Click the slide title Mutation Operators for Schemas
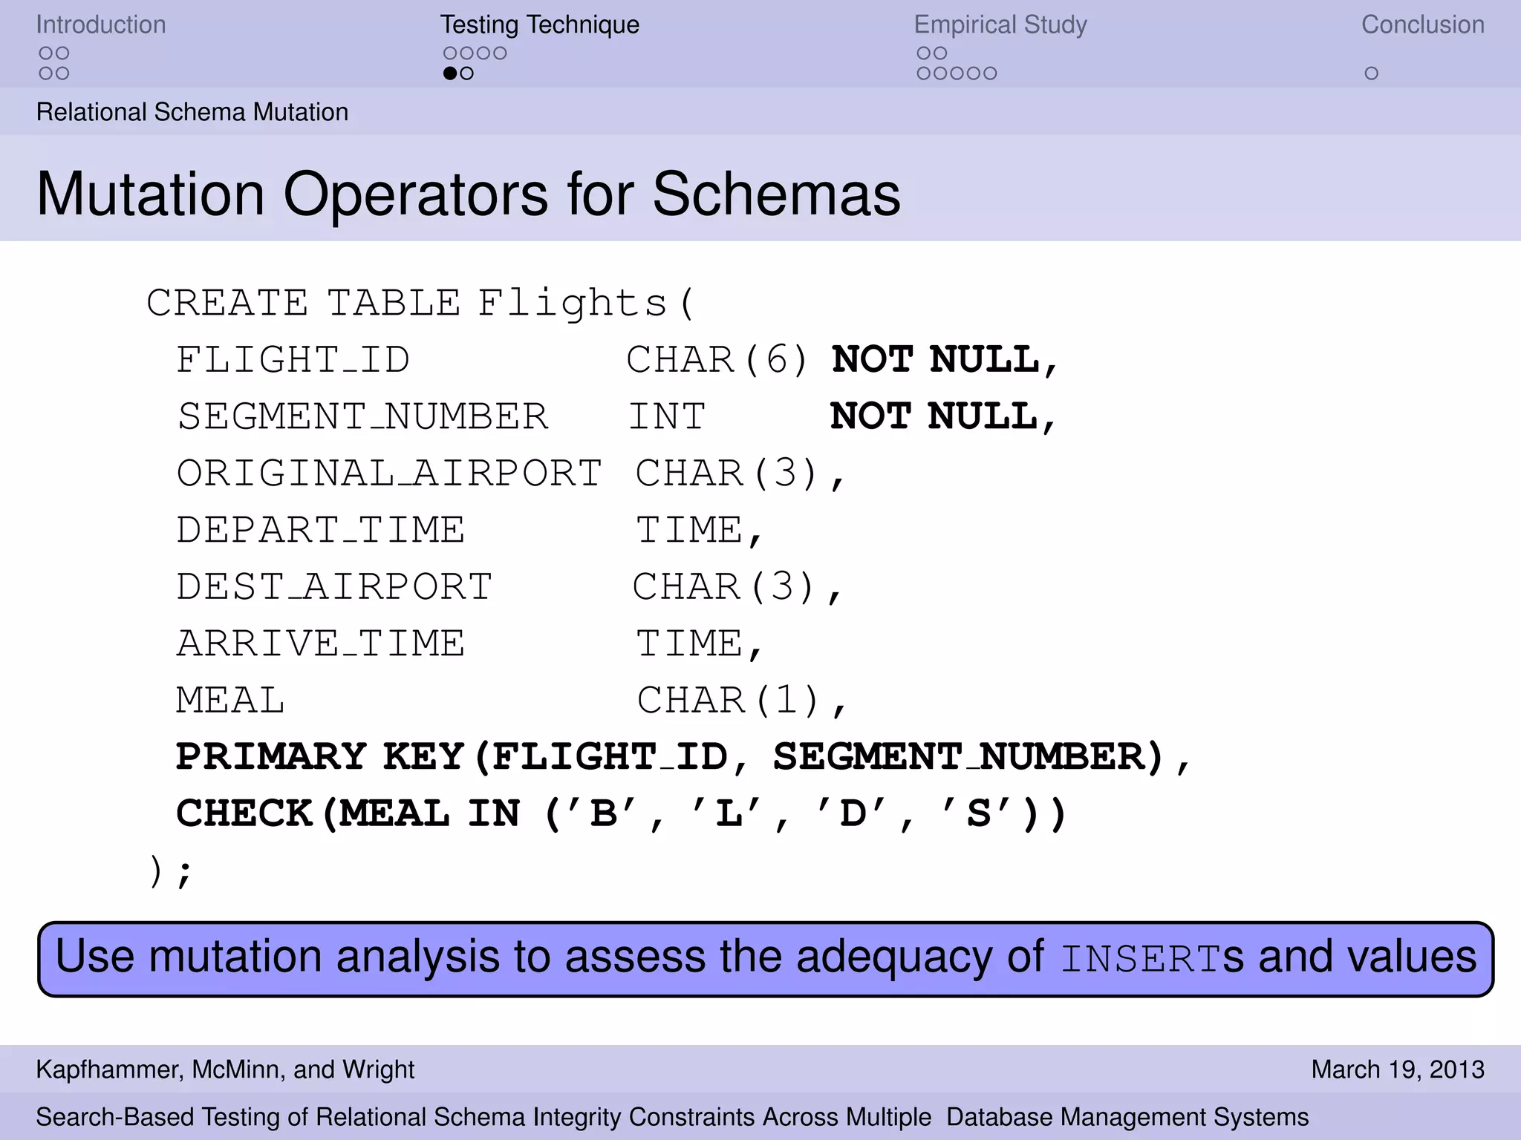 [x=469, y=194]
